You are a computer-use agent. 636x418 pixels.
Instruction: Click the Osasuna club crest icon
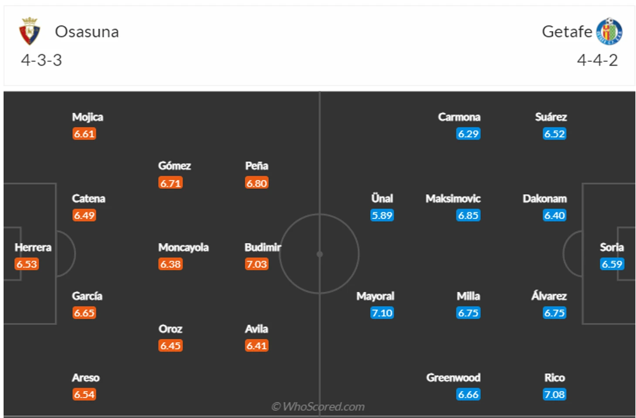30,31
